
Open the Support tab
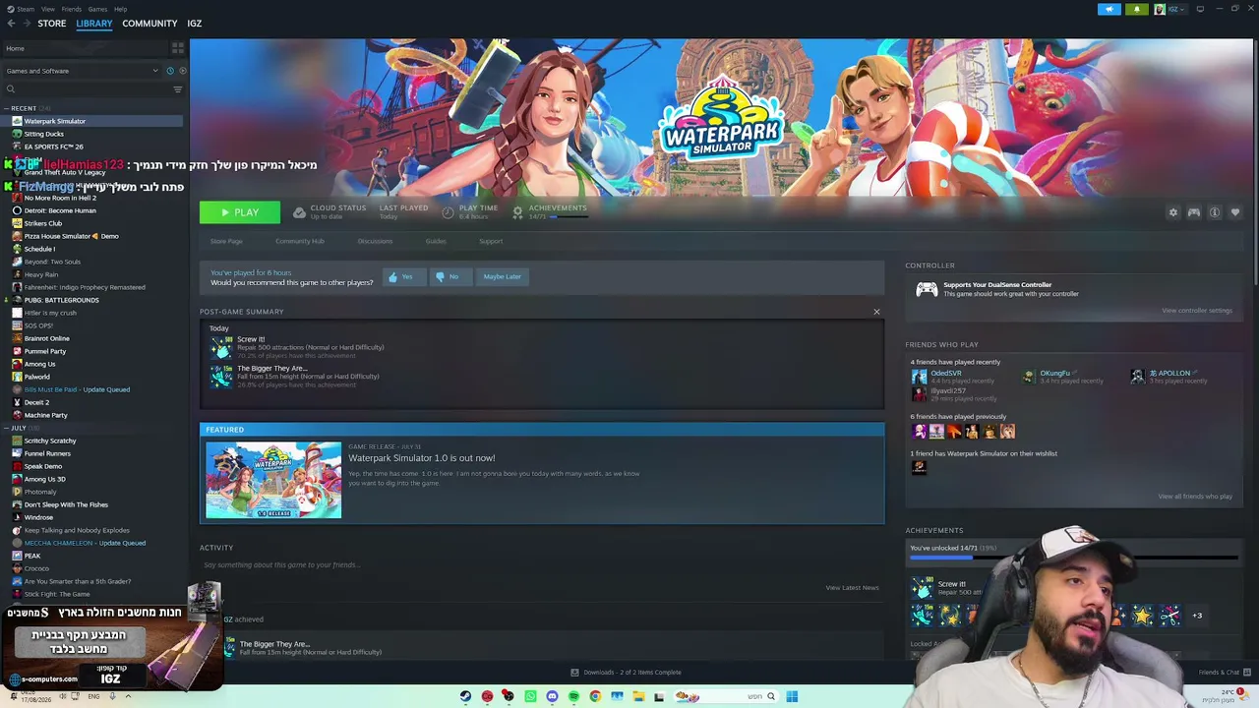coord(491,241)
